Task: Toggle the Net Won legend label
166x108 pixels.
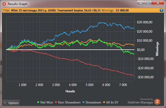Action: click(47, 102)
